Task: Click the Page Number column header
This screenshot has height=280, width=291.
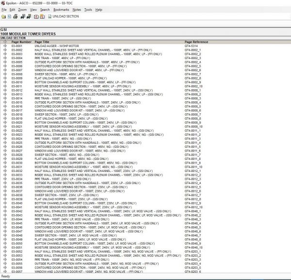Action: click(x=21, y=42)
